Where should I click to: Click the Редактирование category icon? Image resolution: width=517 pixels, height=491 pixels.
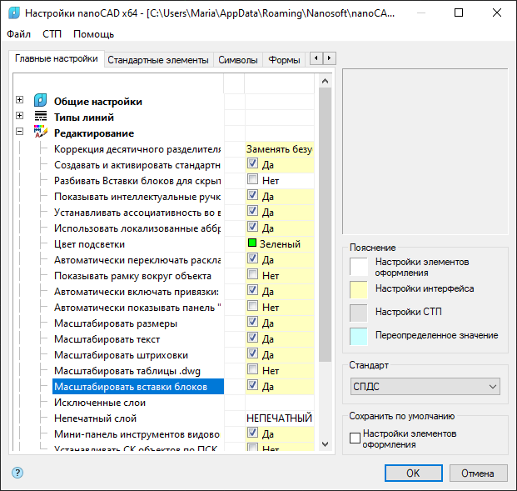pyautogui.click(x=41, y=133)
